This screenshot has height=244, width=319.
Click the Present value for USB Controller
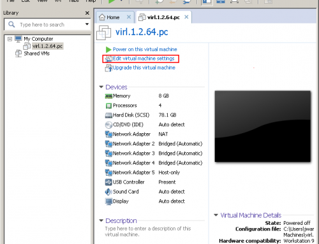pyautogui.click(x=167, y=182)
